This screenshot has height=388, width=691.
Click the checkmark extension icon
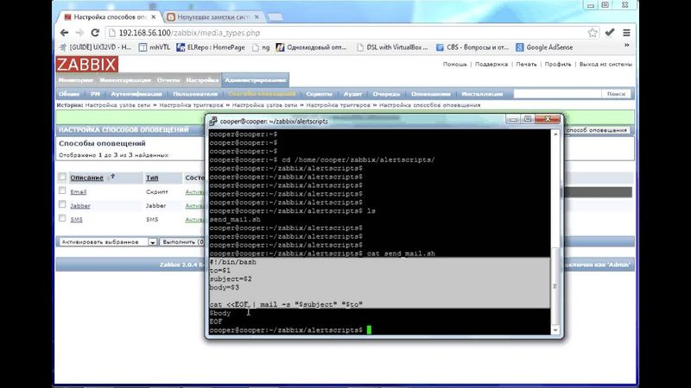(x=610, y=33)
